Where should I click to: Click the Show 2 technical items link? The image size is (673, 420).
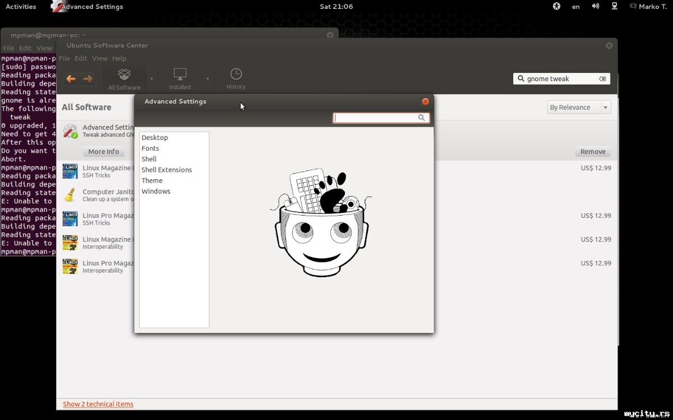tap(98, 404)
